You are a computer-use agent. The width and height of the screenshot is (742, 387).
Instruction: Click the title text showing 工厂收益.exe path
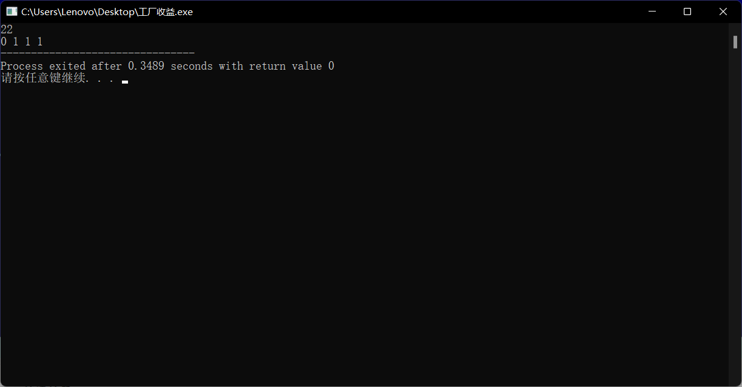pyautogui.click(x=107, y=12)
